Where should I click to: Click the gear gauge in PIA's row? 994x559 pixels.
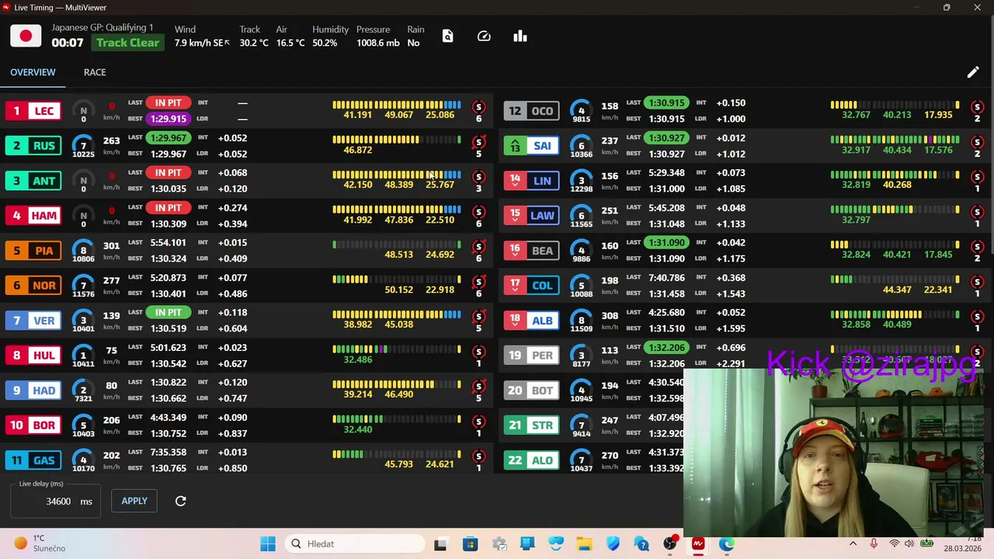[83, 251]
